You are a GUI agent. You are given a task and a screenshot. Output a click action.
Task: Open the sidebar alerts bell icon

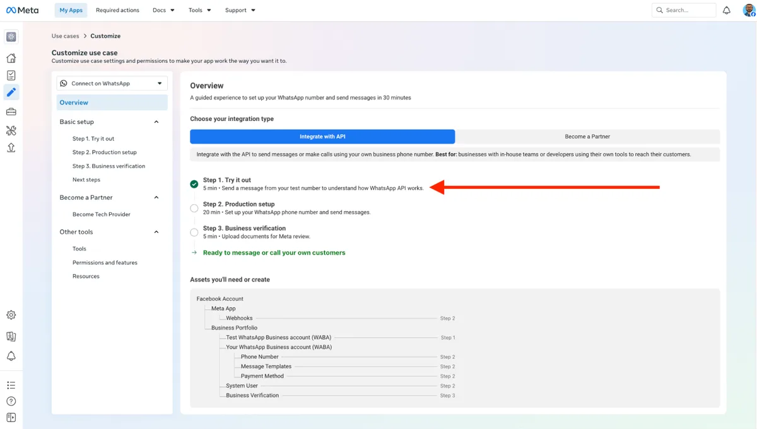(11, 356)
